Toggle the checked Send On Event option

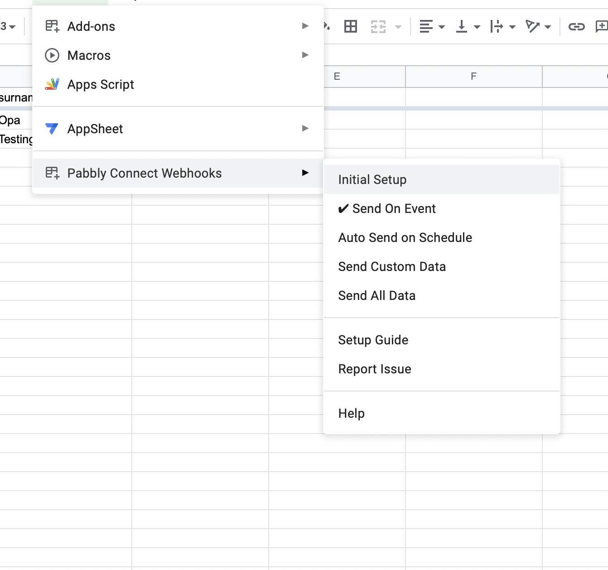442,208
